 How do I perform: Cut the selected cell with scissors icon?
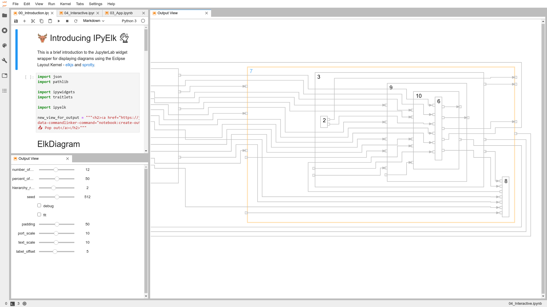click(33, 21)
